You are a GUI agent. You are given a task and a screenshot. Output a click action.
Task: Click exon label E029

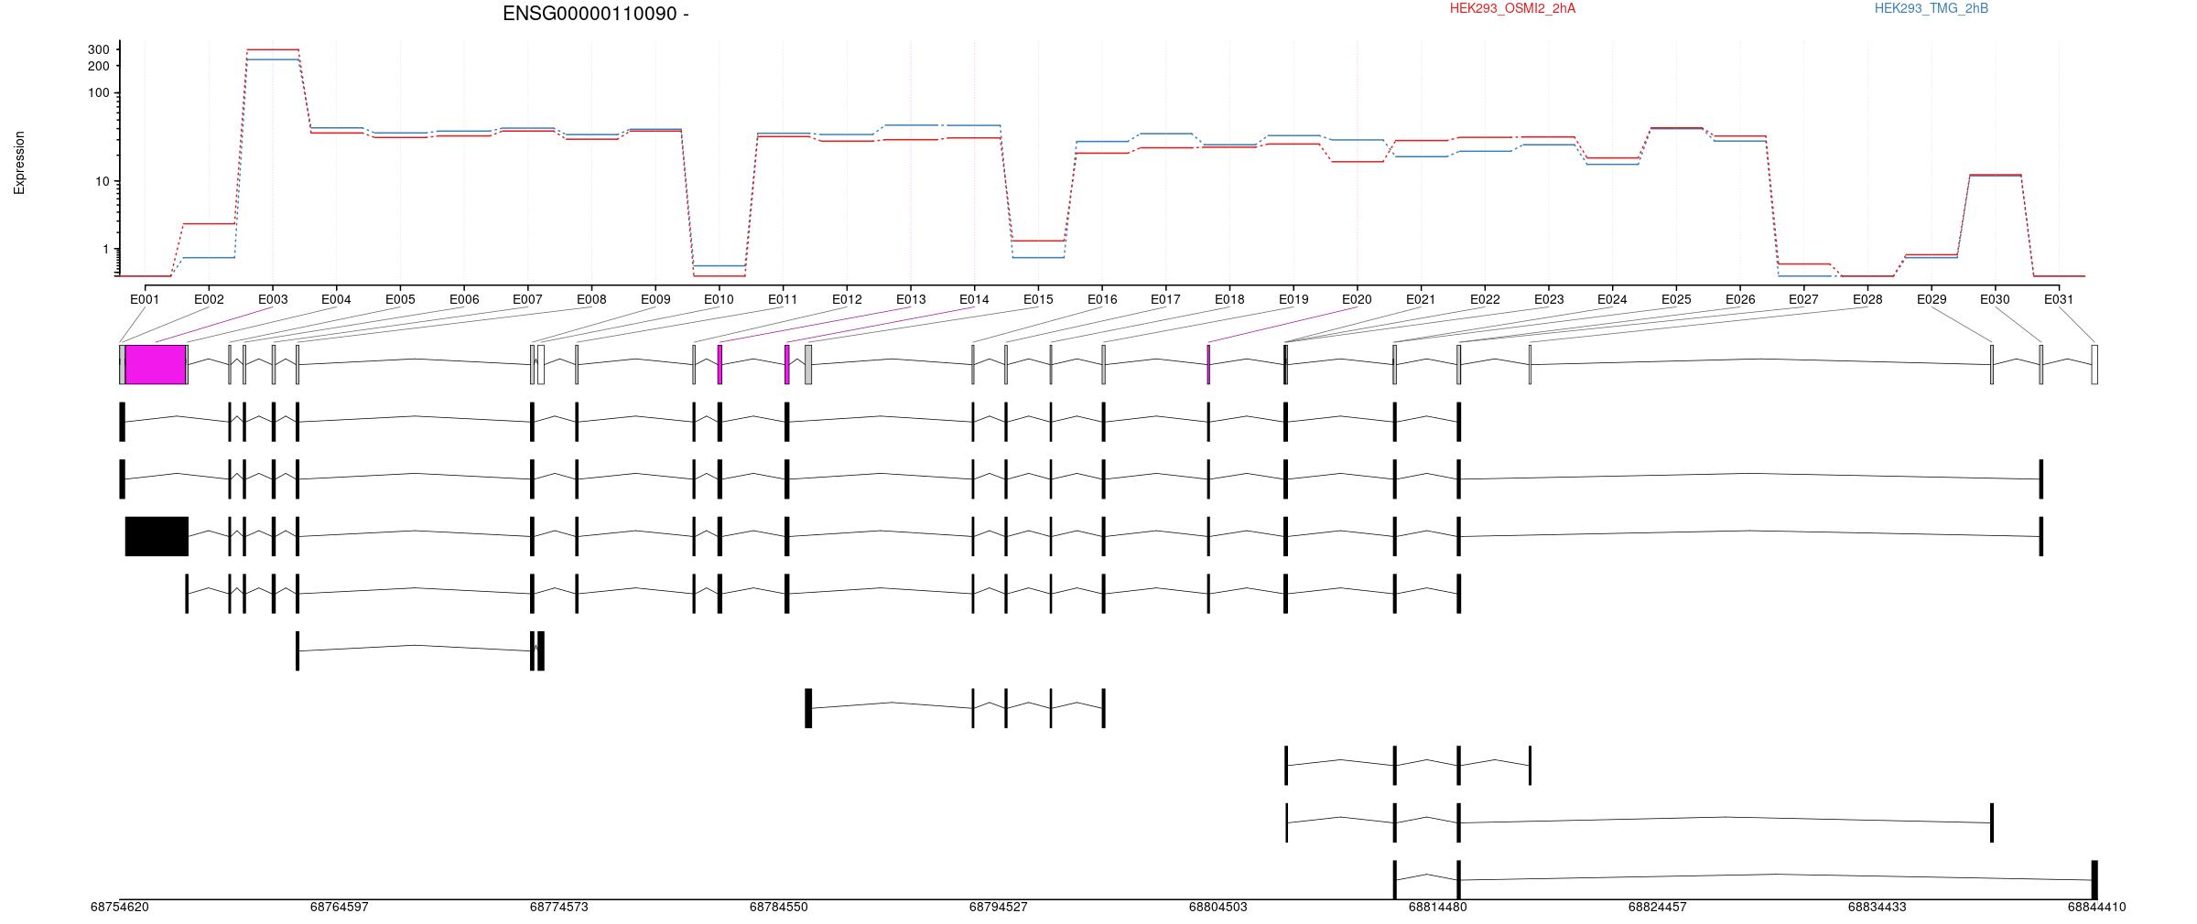click(1932, 299)
